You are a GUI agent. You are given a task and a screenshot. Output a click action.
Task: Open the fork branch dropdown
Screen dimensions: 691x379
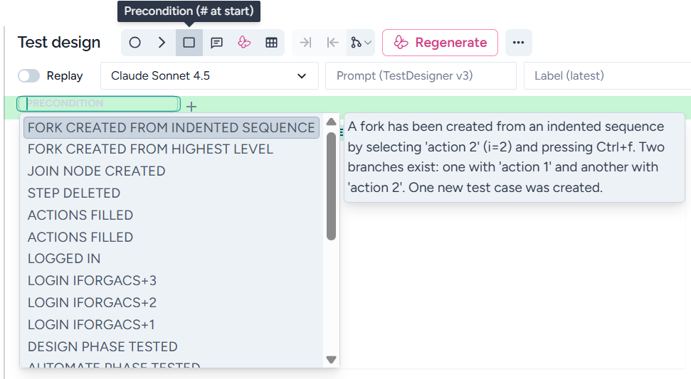click(x=361, y=43)
